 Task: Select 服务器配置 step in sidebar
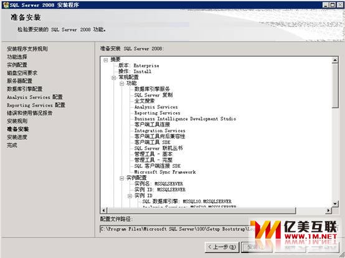19,81
